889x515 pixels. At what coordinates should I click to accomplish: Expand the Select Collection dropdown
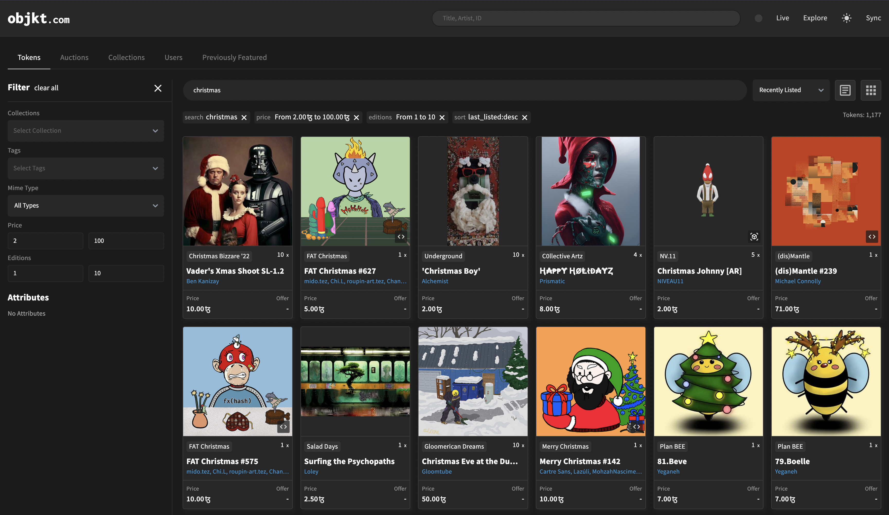(85, 130)
